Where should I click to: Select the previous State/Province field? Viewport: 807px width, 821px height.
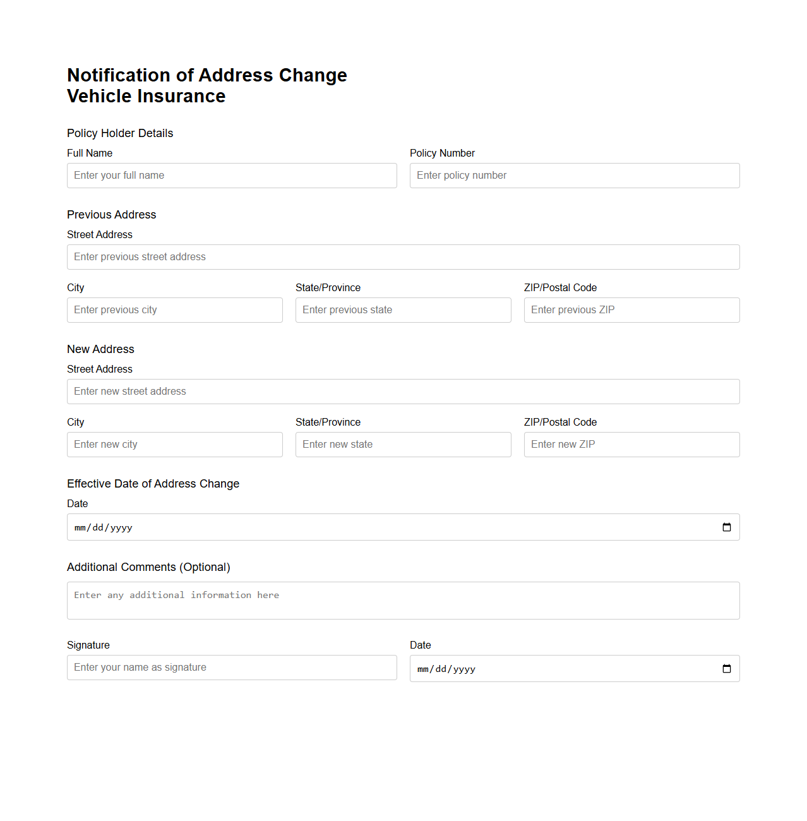point(403,309)
